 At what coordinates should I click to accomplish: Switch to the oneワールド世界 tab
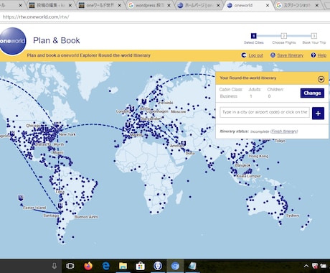[x=100, y=5]
